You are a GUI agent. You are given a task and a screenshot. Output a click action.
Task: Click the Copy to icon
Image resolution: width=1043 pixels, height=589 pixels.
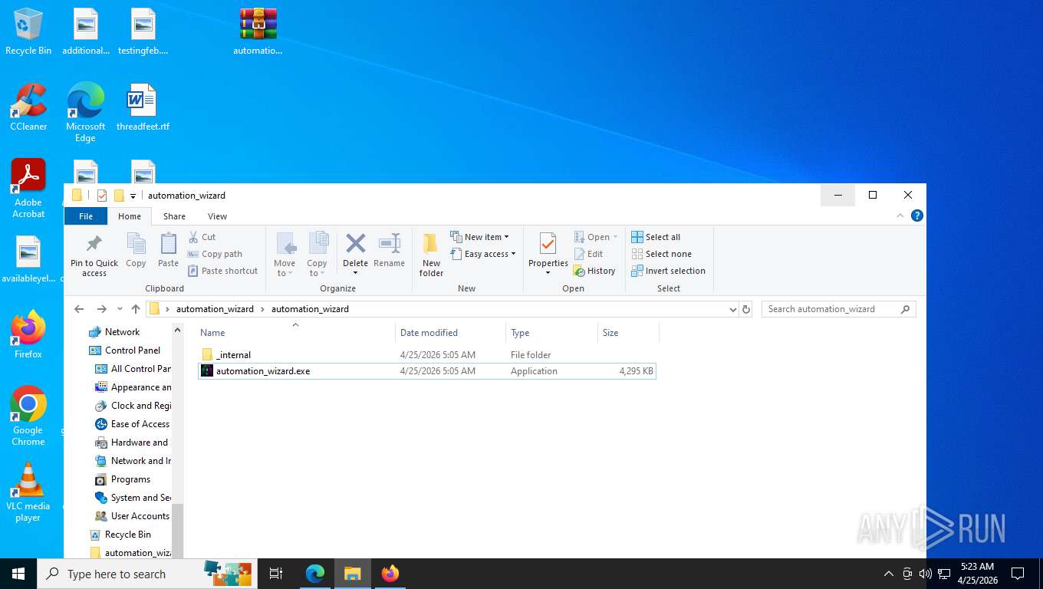click(318, 244)
